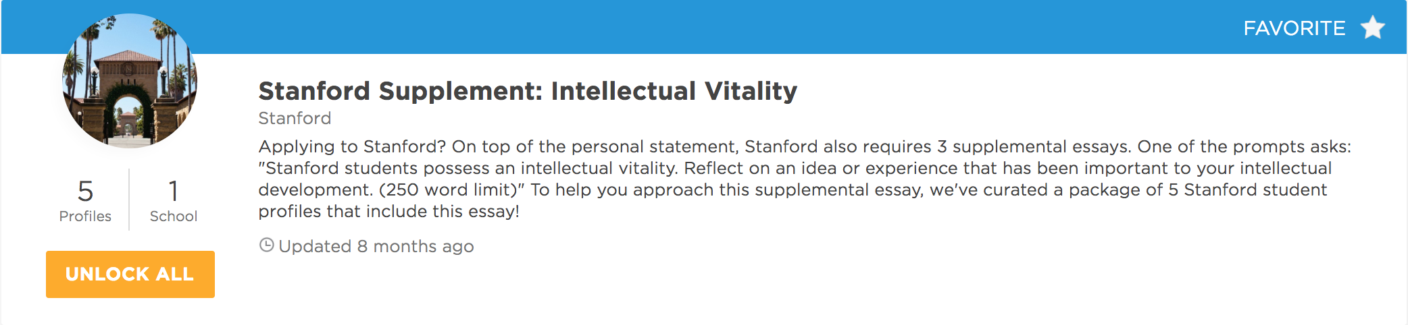Click the number 5 above Profiles
The height and width of the screenshot is (325, 1408).
point(85,191)
